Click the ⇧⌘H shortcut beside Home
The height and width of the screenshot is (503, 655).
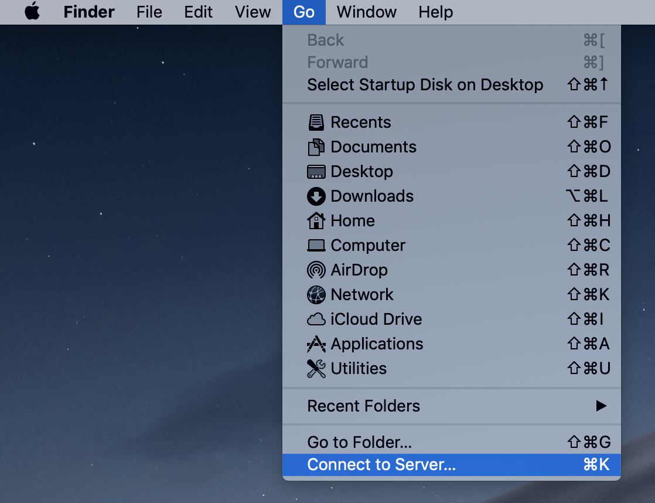click(x=589, y=221)
